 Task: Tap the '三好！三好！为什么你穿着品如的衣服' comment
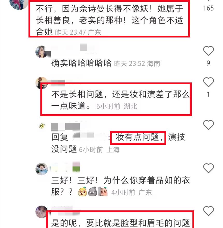coord(121,186)
